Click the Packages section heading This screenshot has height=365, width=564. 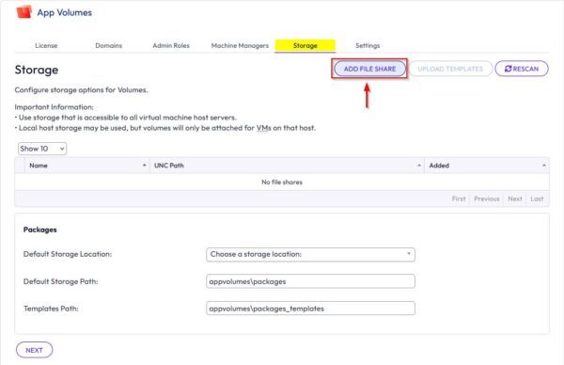pos(39,230)
